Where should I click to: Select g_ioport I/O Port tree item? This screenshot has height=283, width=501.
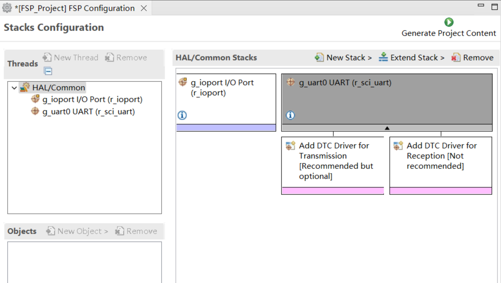coord(92,99)
